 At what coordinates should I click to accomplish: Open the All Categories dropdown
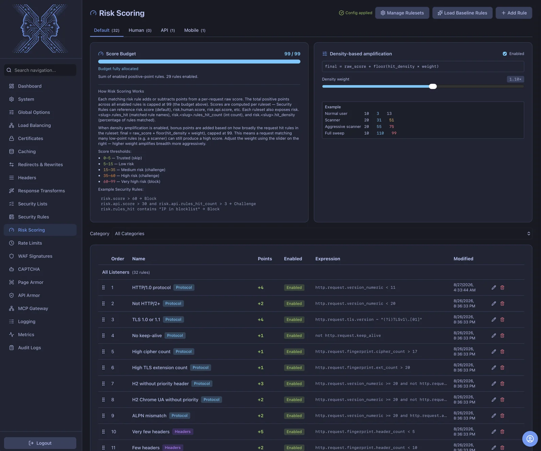point(322,234)
